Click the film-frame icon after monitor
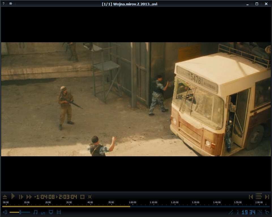 [x=59, y=212]
